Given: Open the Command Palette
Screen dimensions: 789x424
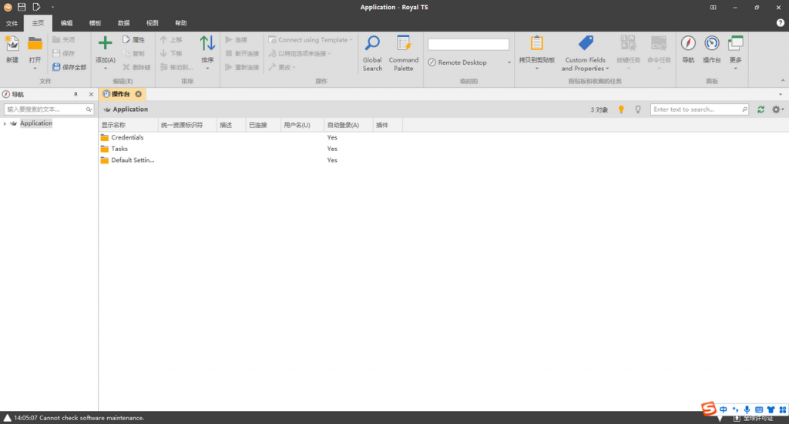Looking at the screenshot, I should point(404,44).
